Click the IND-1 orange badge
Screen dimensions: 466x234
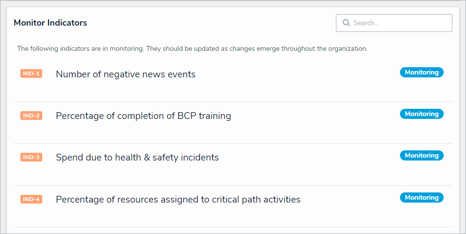31,73
